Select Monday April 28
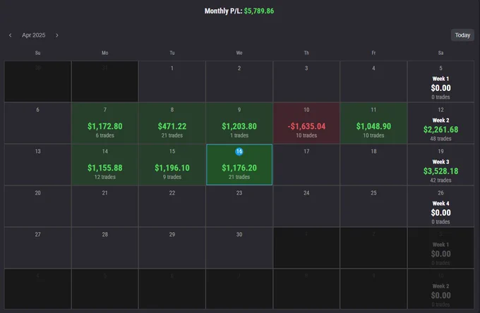Image resolution: width=480 pixels, height=313 pixels. pos(104,247)
